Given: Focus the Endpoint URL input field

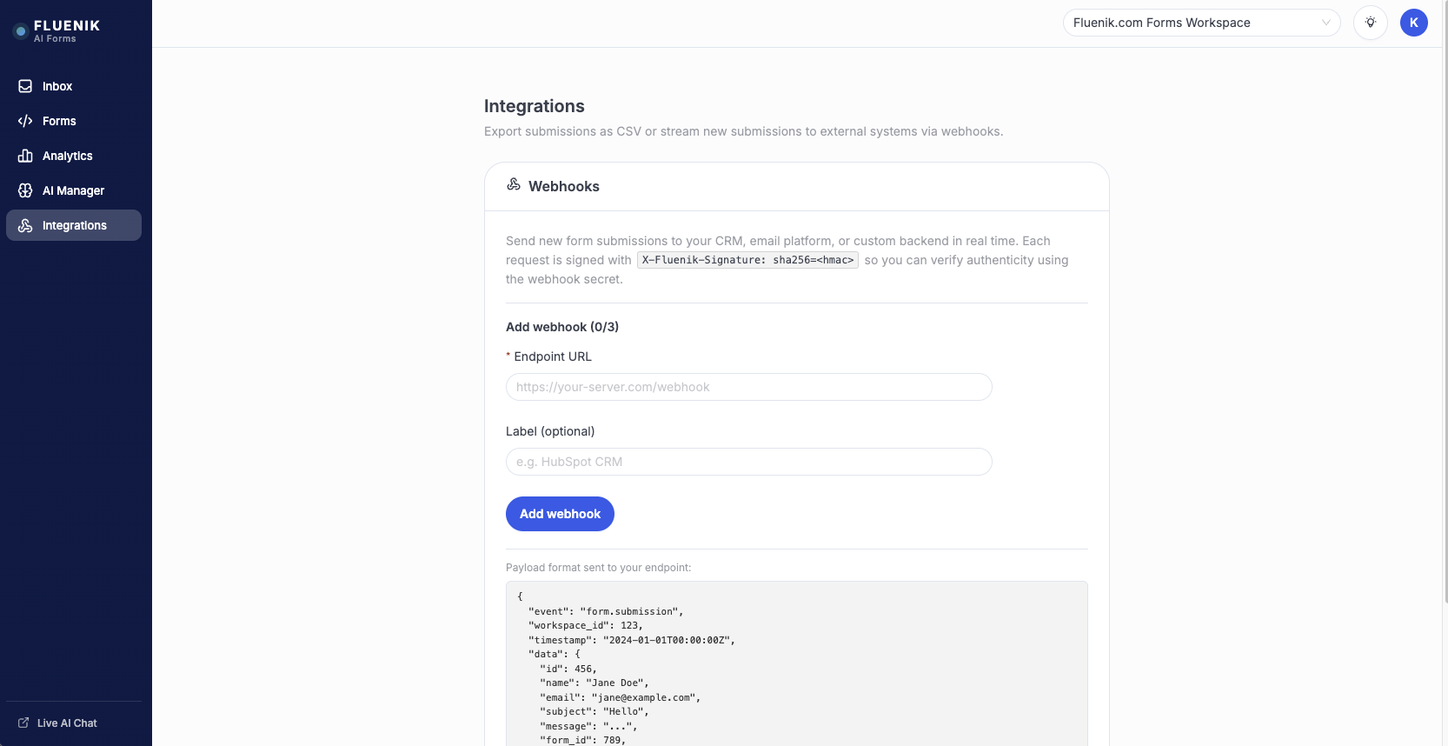Looking at the screenshot, I should tap(748, 387).
